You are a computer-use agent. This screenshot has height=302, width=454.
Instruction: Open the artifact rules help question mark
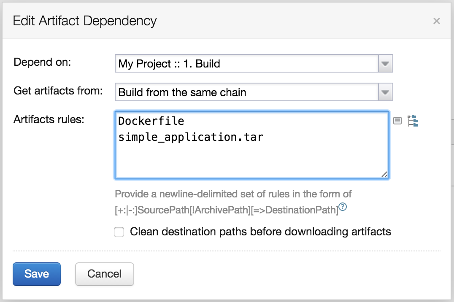pyautogui.click(x=343, y=207)
